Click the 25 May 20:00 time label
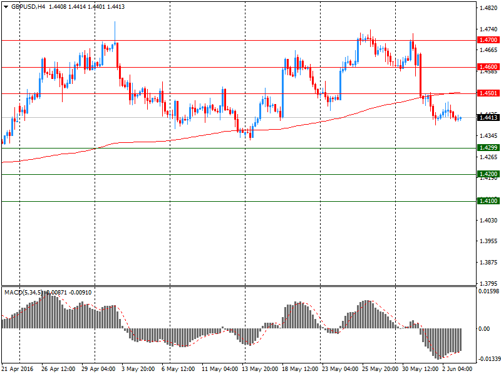Image resolution: width=501 pixels, height=376 pixels. (380, 369)
